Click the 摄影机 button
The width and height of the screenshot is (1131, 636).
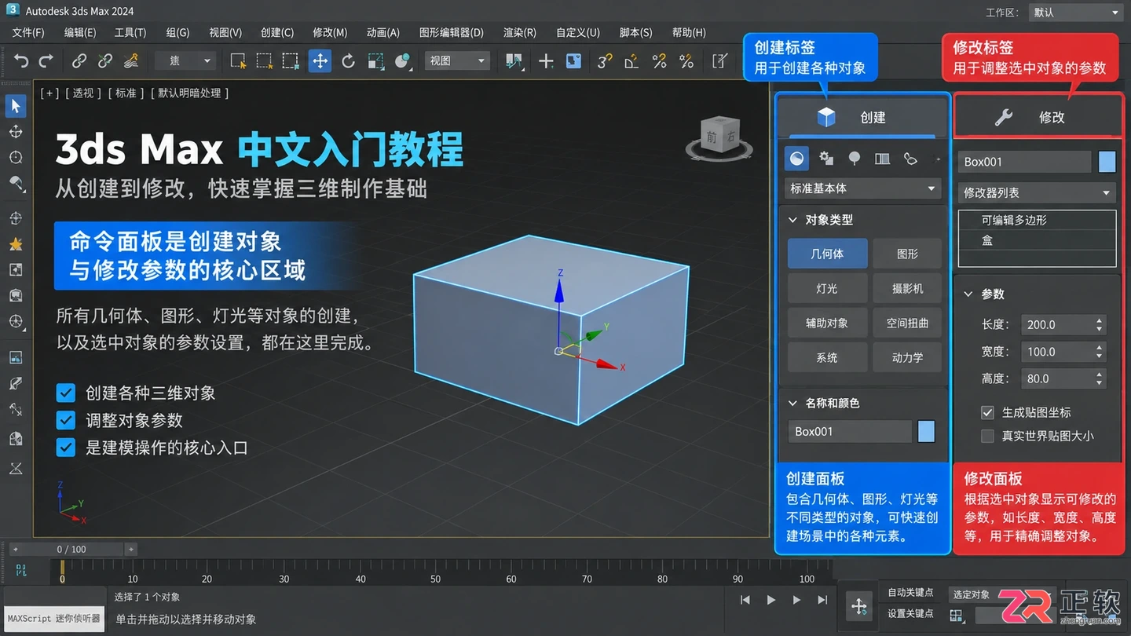click(907, 288)
